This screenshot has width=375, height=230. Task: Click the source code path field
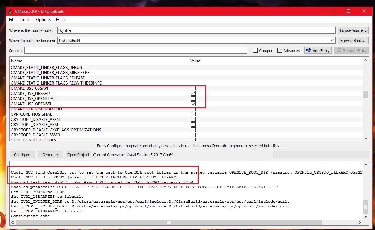[x=196, y=30]
